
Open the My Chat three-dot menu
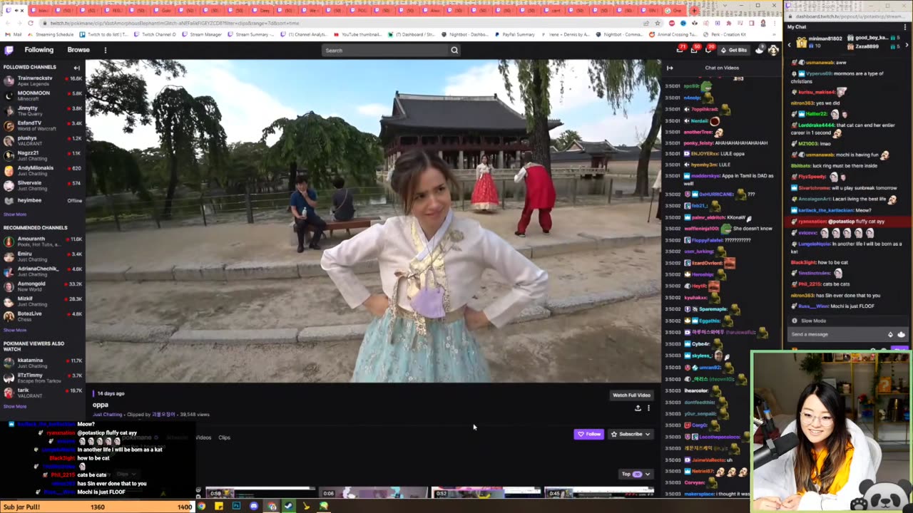(x=907, y=27)
